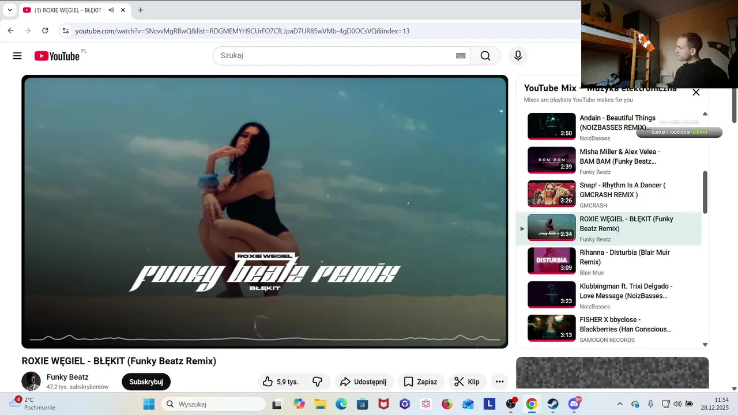
Task: Click the search magnifier button
Action: (485, 56)
